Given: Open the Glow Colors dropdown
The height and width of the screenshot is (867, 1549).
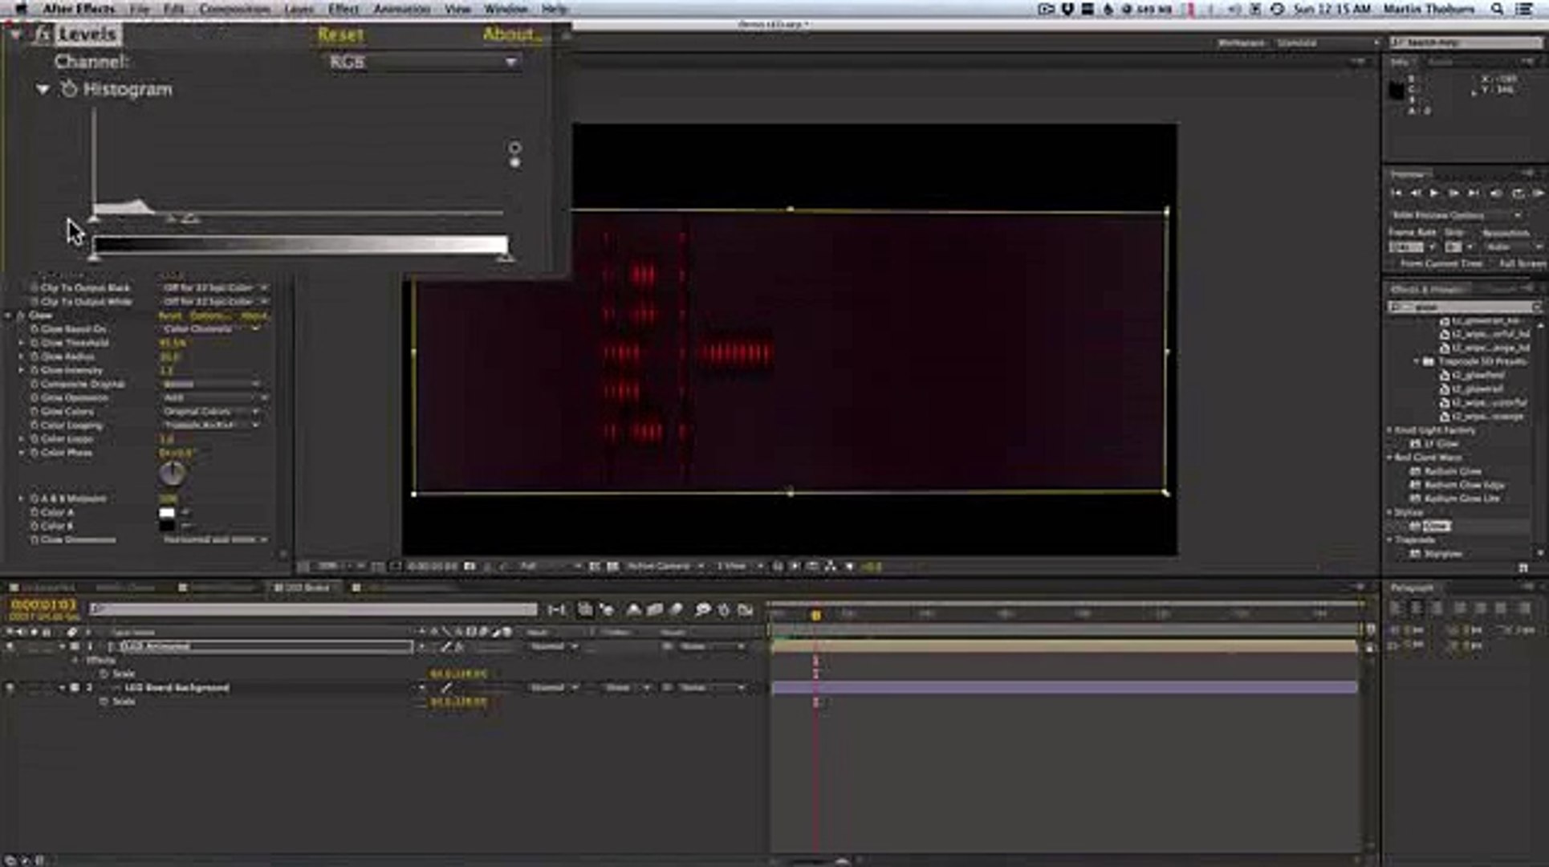Looking at the screenshot, I should pyautogui.click(x=212, y=411).
